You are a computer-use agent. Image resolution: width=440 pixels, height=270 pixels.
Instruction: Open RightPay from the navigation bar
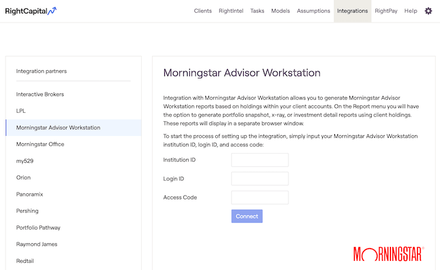point(386,11)
